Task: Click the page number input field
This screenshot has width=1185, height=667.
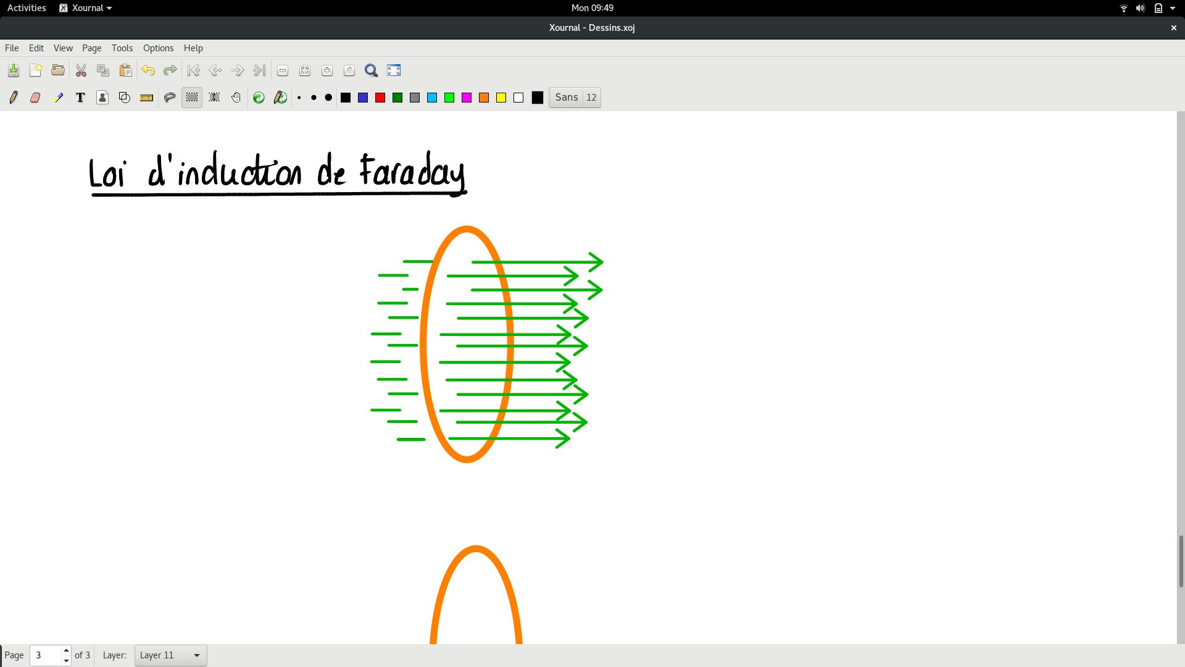Action: pyautogui.click(x=46, y=655)
